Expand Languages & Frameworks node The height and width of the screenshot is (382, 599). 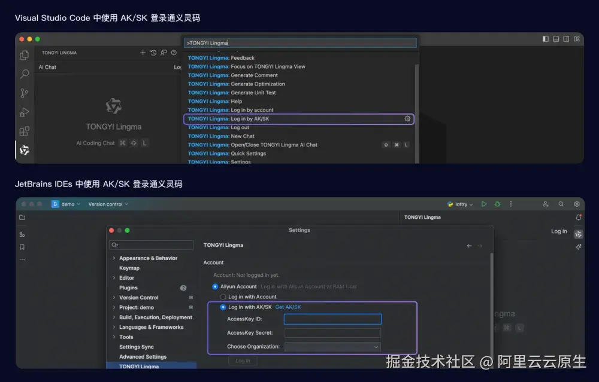(114, 327)
